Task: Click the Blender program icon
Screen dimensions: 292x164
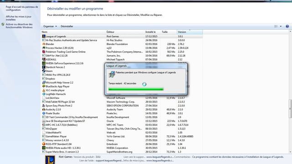Action: tap(44, 44)
